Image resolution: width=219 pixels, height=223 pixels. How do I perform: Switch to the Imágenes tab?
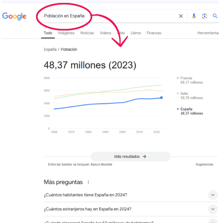tap(66, 33)
